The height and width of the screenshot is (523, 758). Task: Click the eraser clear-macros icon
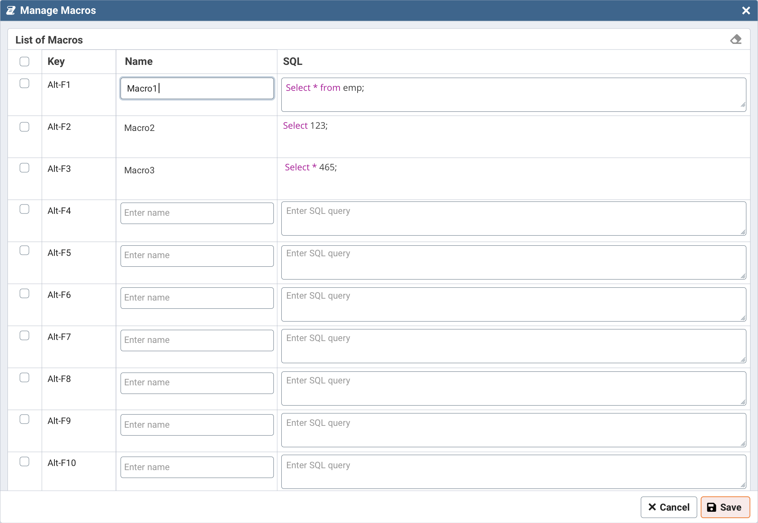(735, 39)
